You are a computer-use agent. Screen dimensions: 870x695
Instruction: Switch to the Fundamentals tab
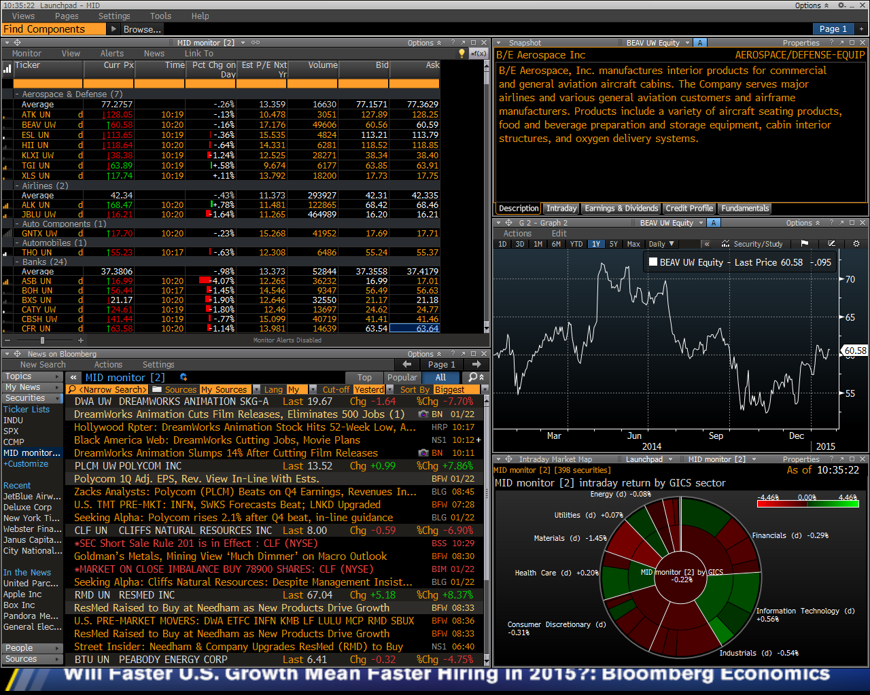pos(745,209)
